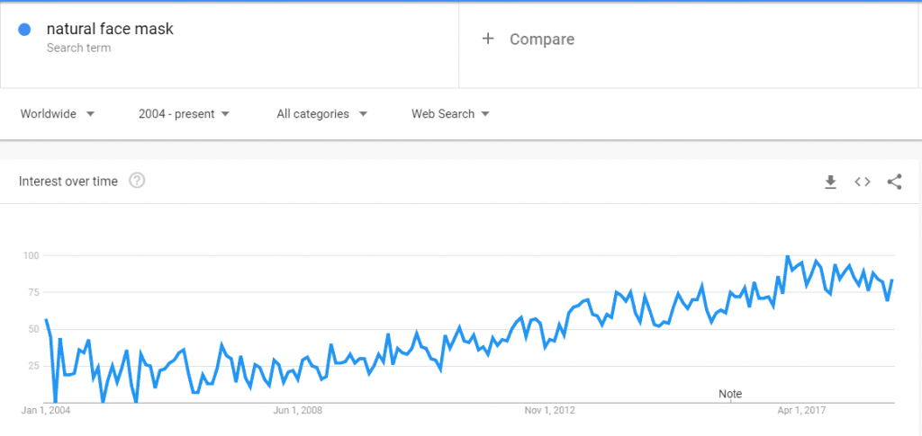Screen dimensions: 922x436
Task: Click the Nov 1, 2012 axis label
Action: click(x=549, y=411)
